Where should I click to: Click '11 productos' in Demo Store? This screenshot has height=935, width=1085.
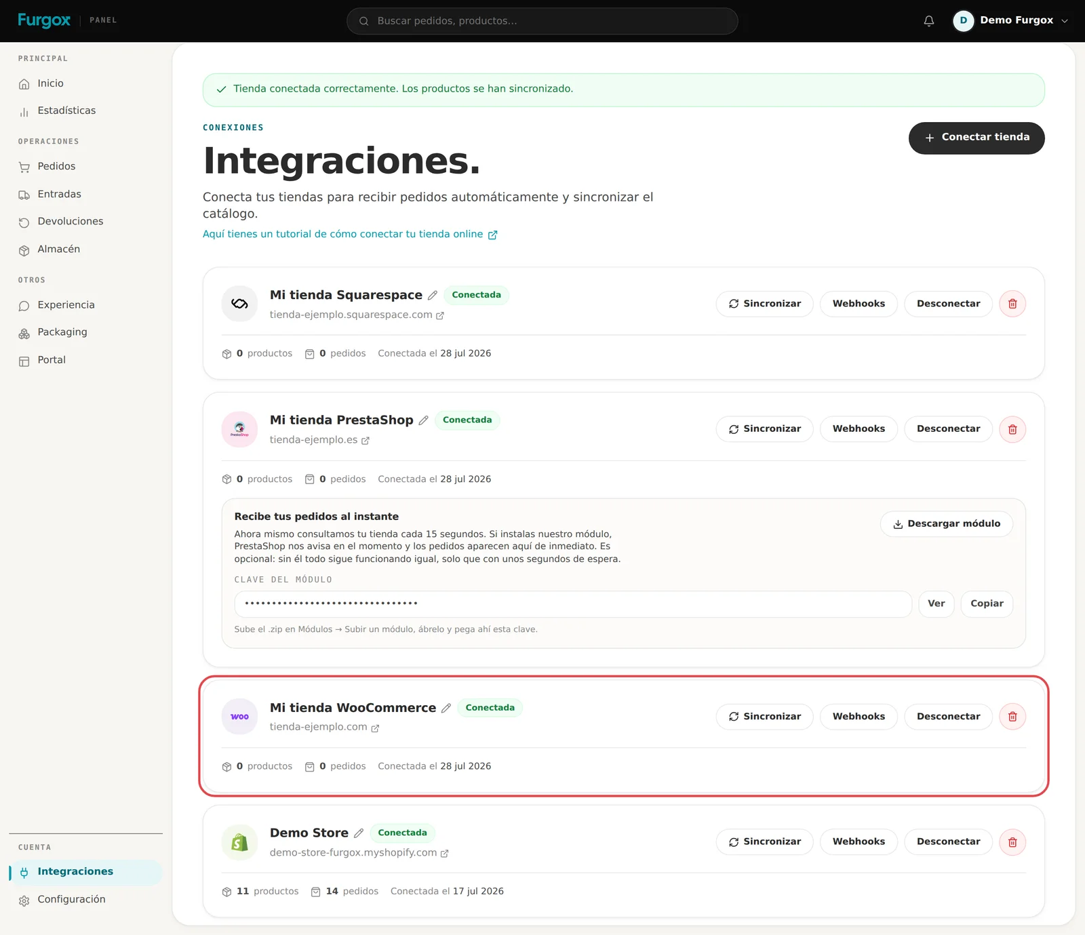260,892
